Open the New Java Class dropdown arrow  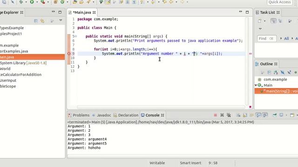(x=67, y=2)
